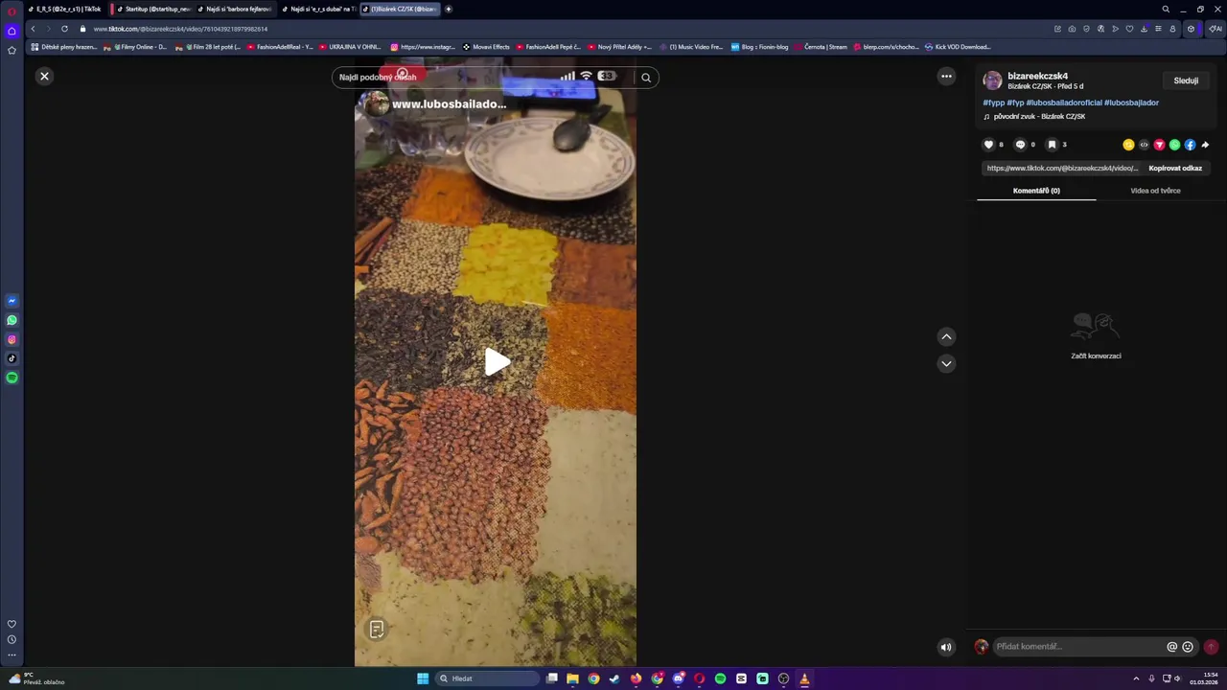Screen dimensions: 1227x690
Task: Go to the previous video arrow
Action: [946, 336]
